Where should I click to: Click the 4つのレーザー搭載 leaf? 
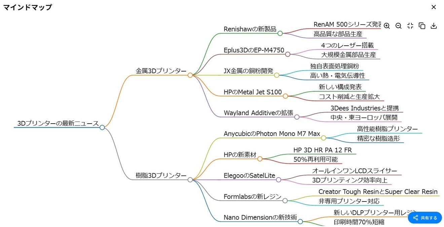pos(347,45)
